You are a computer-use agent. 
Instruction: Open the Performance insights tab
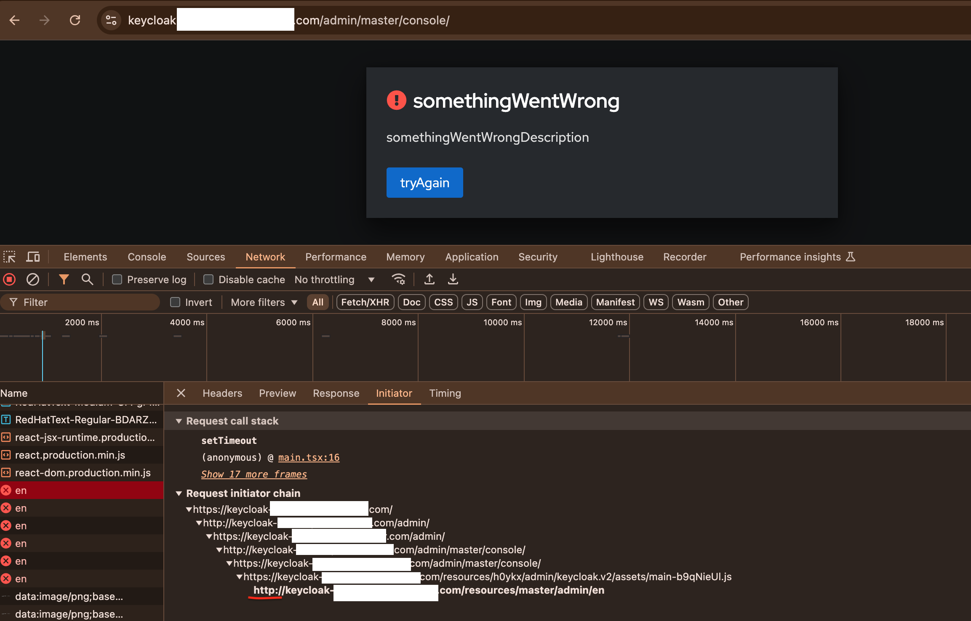798,257
